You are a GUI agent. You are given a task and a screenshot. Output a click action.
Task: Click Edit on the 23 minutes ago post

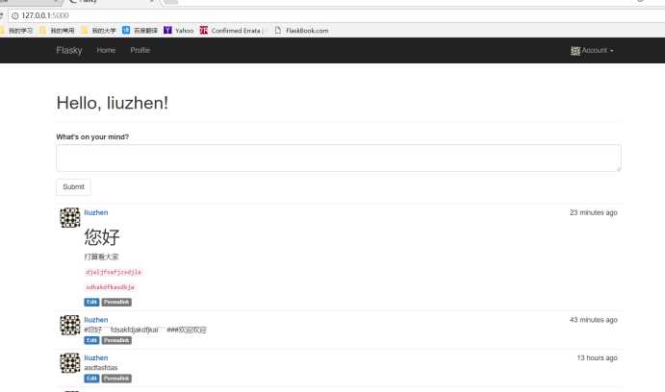coord(91,303)
